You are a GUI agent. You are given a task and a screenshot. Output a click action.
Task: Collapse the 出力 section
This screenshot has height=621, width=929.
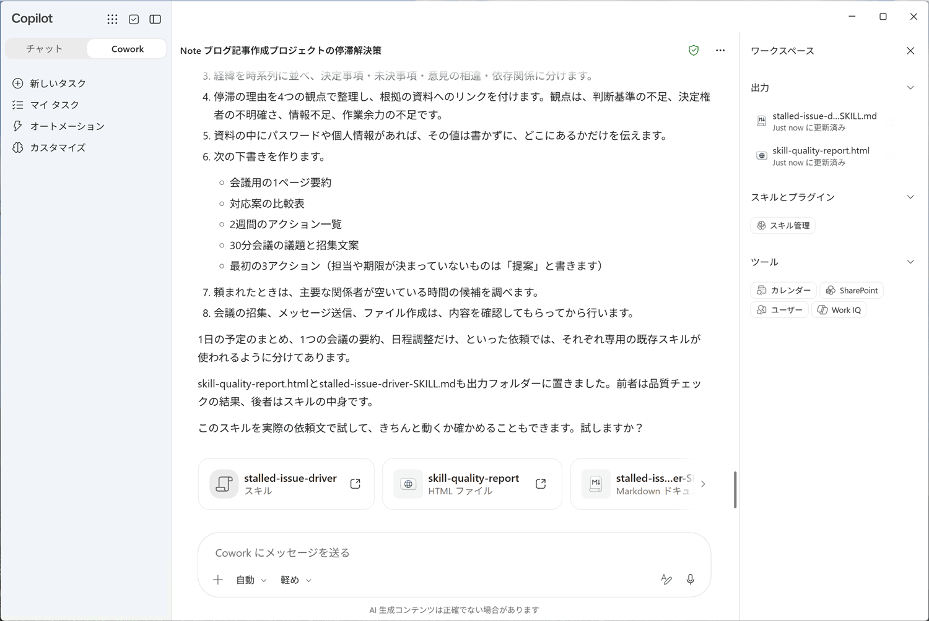910,88
